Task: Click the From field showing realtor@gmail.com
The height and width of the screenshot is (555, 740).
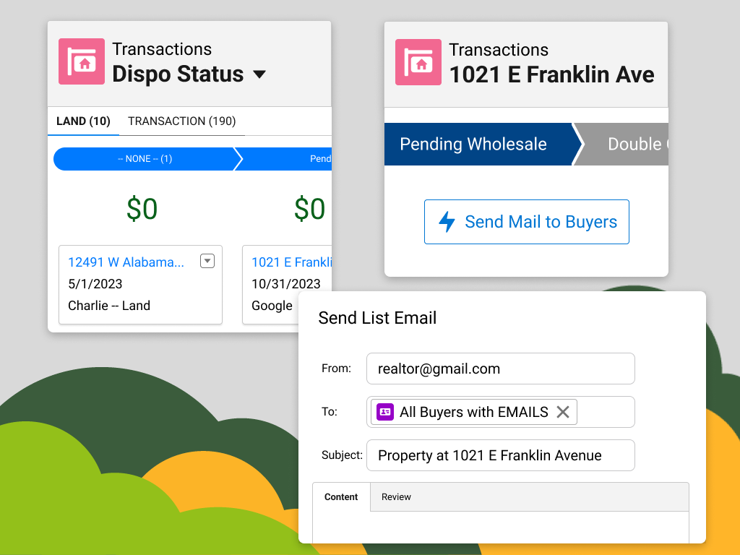Action: 501,369
